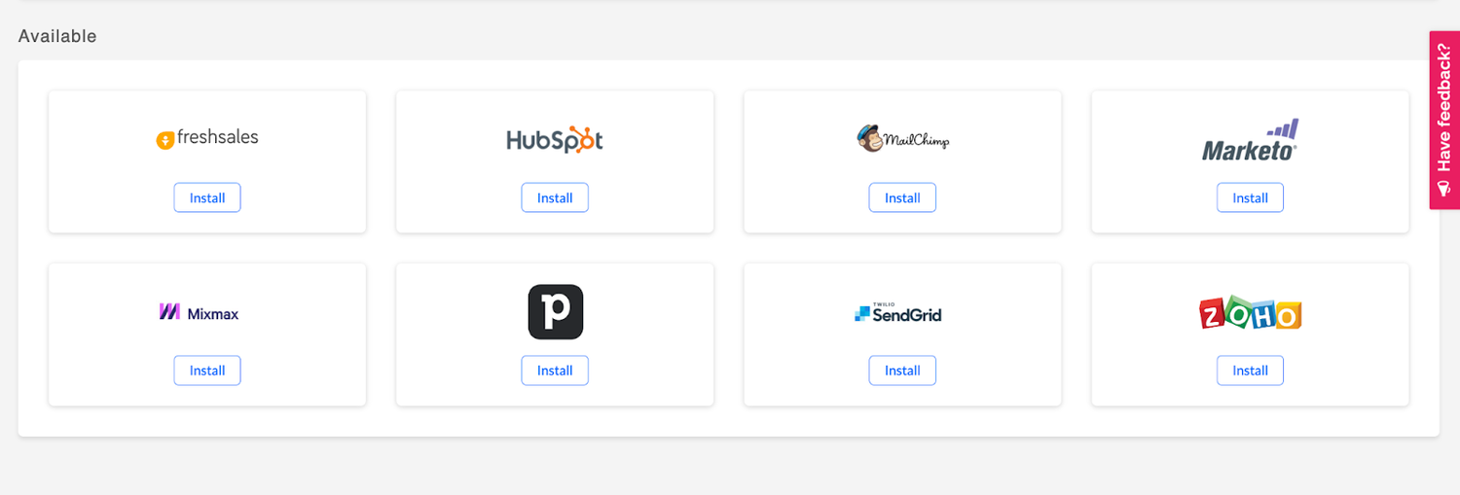
Task: Click the megaphone icon on feedback tab
Action: [x=1444, y=187]
